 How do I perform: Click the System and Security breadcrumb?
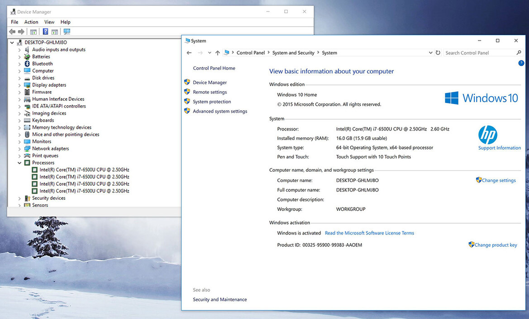[x=293, y=53]
